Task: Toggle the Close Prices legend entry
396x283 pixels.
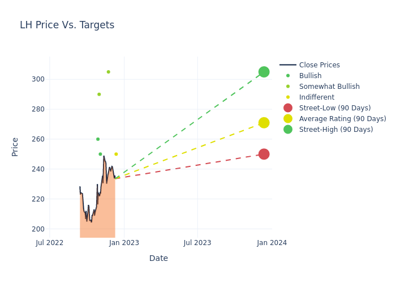Action: tap(319, 65)
